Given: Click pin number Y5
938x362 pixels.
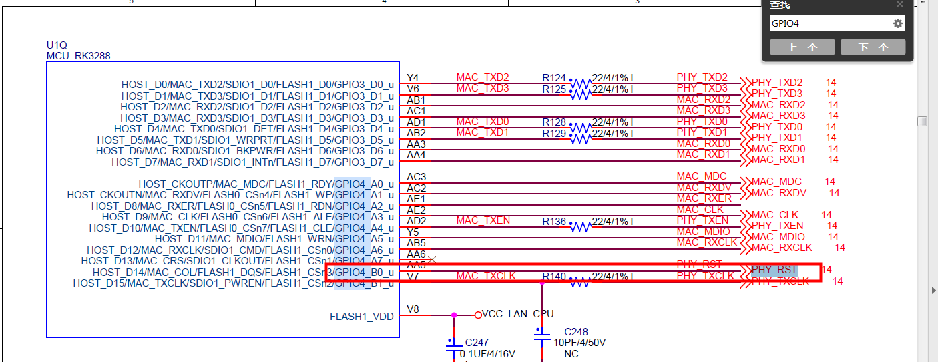Looking at the screenshot, I should point(413,232).
